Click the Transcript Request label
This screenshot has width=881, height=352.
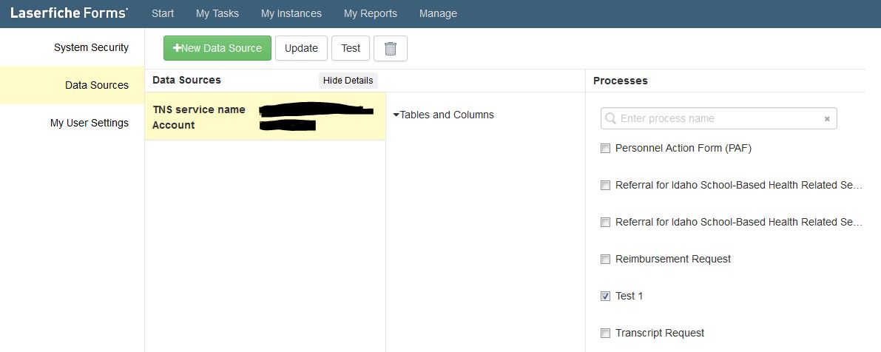coord(660,333)
